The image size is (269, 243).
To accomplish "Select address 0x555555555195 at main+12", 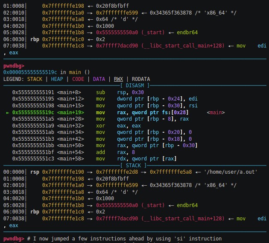I will (x=33, y=99).
